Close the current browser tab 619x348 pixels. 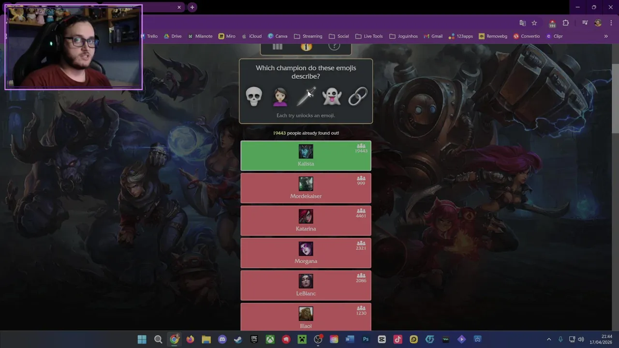(x=179, y=7)
